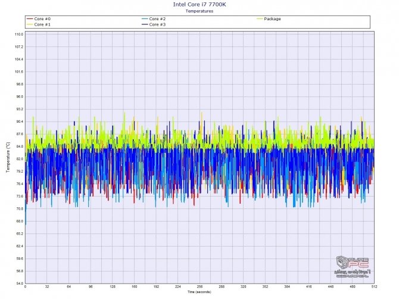Click the 65.2 y-axis value
The height and width of the screenshot is (299, 399).
click(x=19, y=234)
